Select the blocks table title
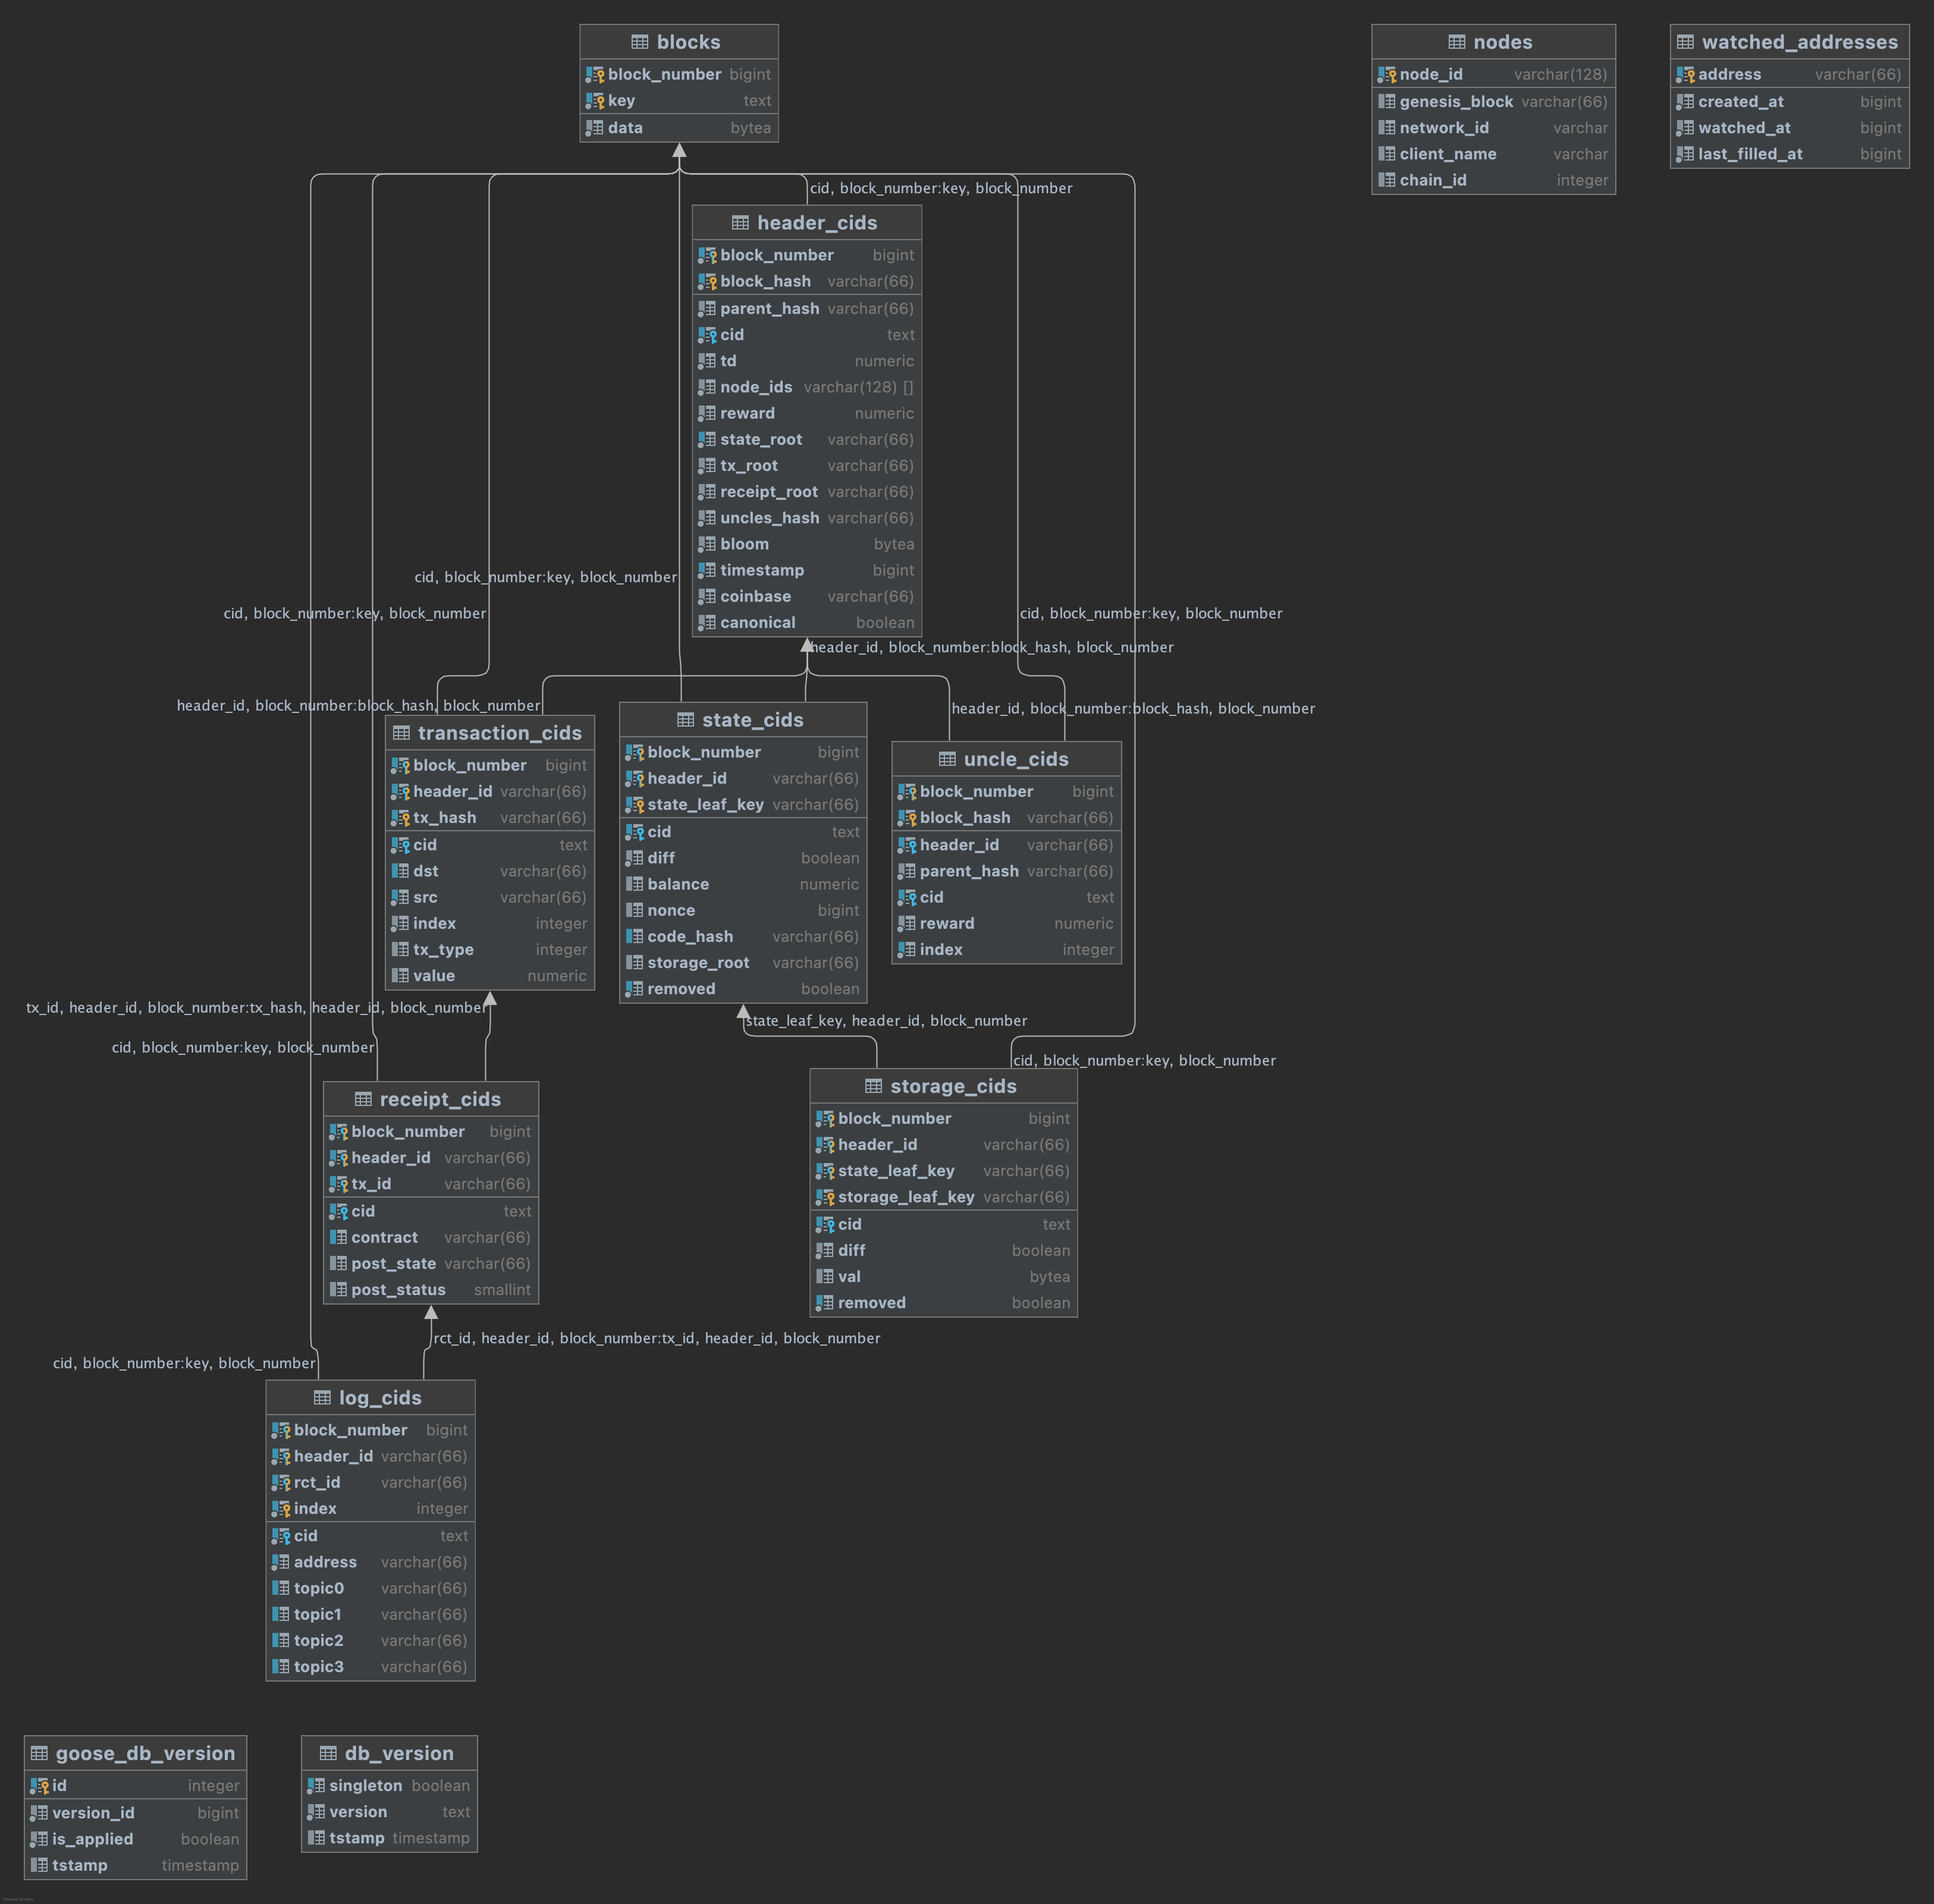Screen dimensions: 1934x1904 (x=689, y=42)
